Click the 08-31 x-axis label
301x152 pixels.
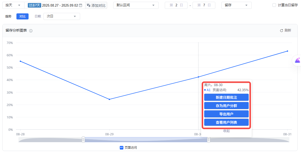[287, 134]
